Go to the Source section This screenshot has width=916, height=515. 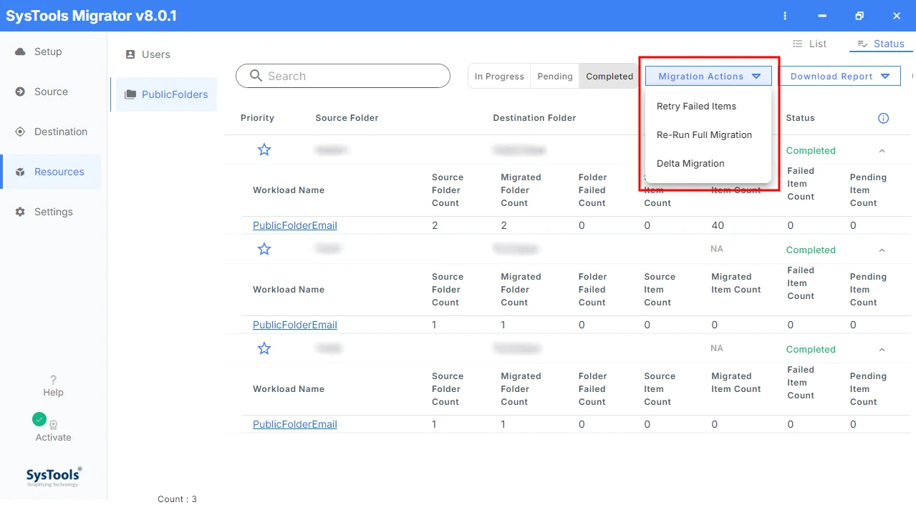pos(51,92)
